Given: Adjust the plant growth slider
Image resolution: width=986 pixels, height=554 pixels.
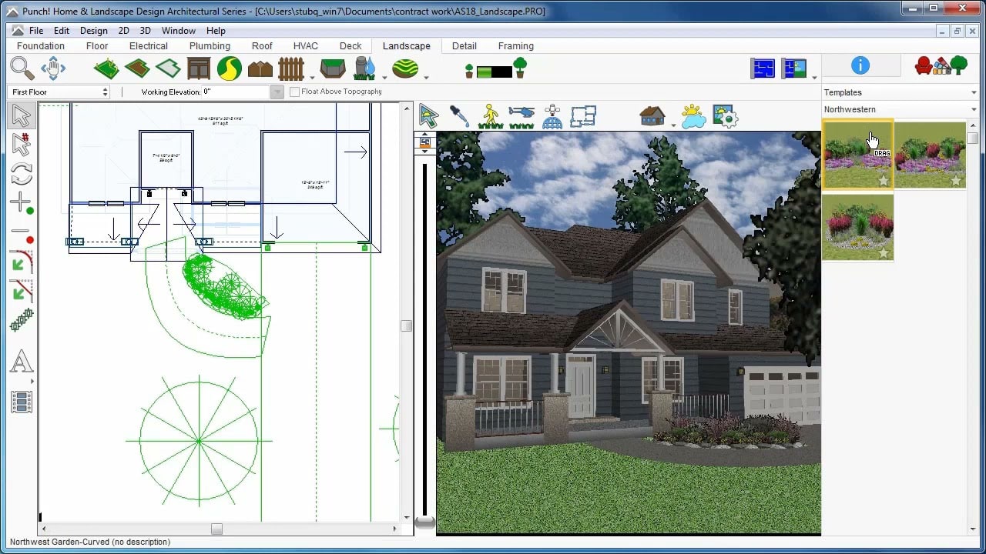Looking at the screenshot, I should (x=494, y=72).
